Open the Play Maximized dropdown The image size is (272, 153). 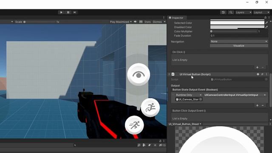tap(121, 22)
